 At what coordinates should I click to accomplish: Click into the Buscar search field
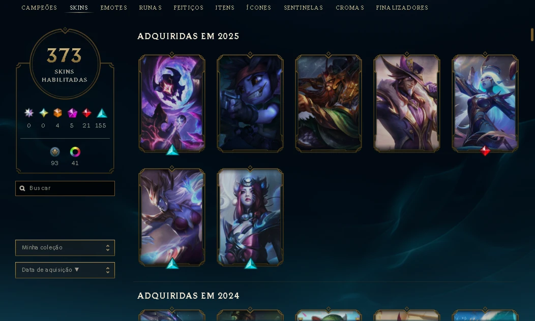tap(65, 188)
